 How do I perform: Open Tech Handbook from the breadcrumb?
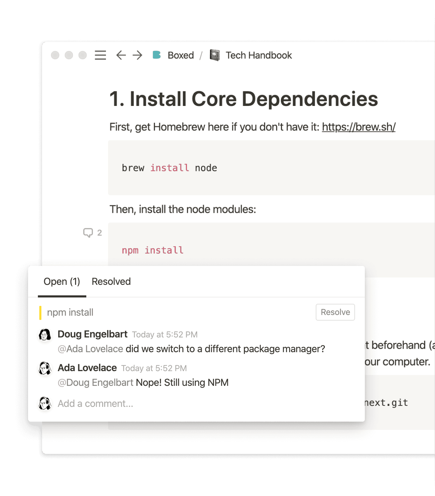[x=258, y=55]
